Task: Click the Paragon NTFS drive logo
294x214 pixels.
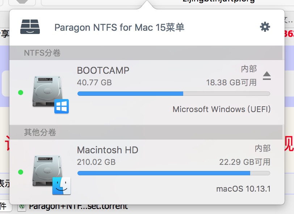Action: [x=30, y=27]
